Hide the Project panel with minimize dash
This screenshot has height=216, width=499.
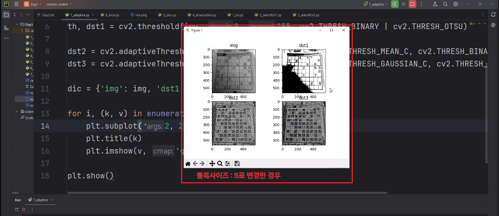[x=29, y=15]
